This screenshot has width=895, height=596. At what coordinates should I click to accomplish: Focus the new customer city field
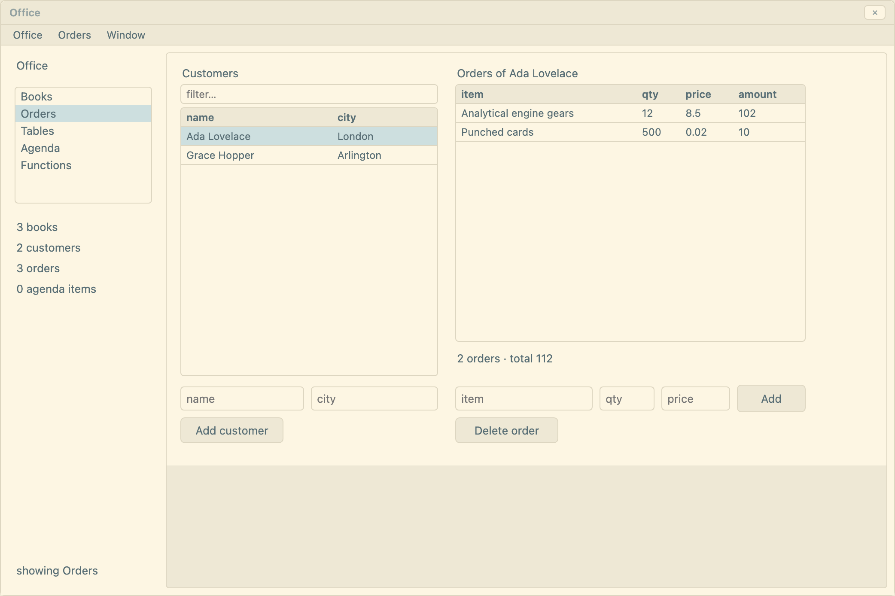pos(374,398)
